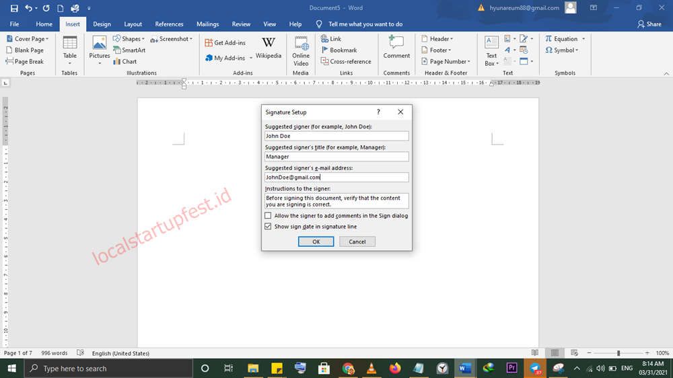Zoom in with the plus button
This screenshot has height=378, width=673.
(647, 352)
